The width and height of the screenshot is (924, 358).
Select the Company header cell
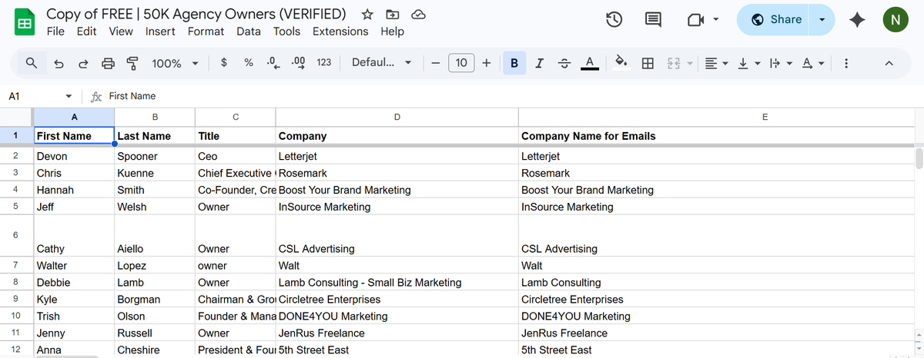tap(397, 136)
